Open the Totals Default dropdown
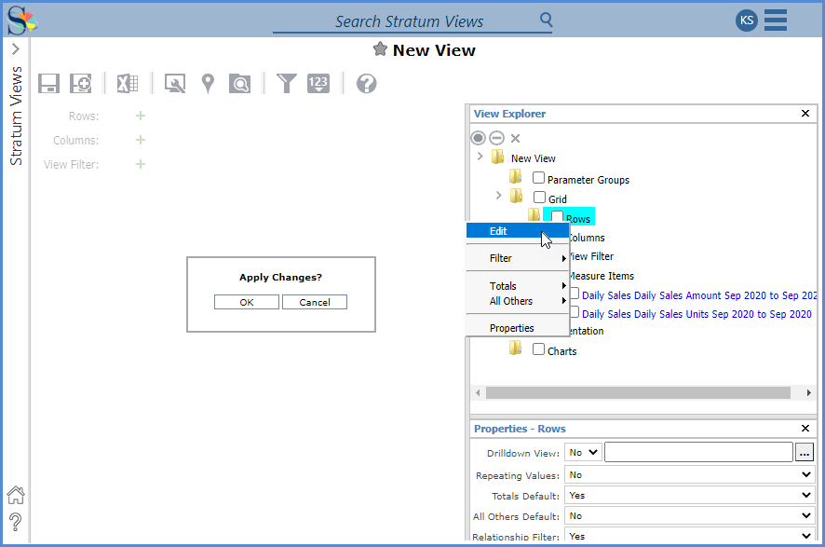 690,496
